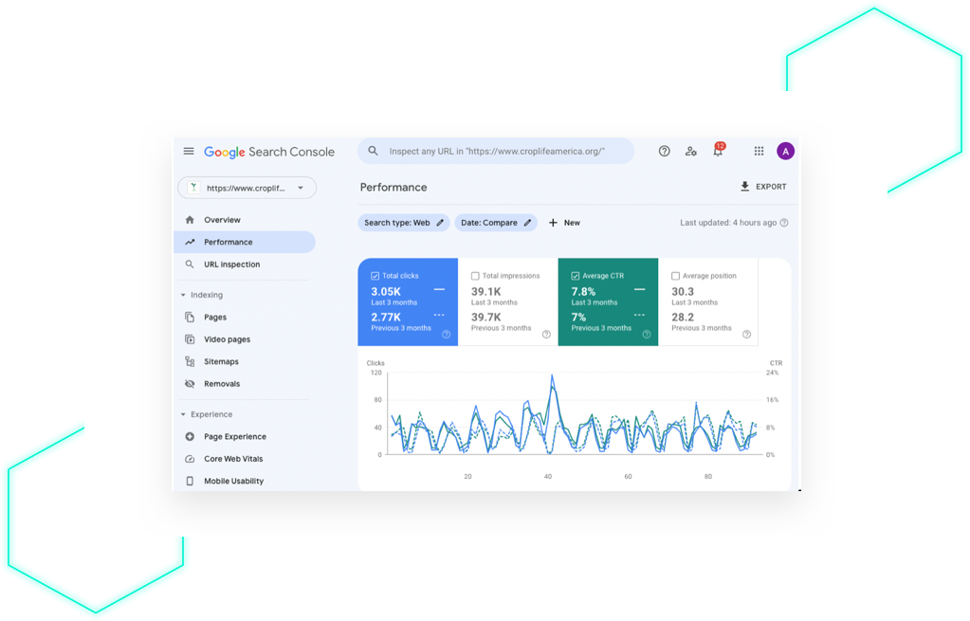Click Average CTR card help icon
The image size is (970, 621).
[x=647, y=335]
